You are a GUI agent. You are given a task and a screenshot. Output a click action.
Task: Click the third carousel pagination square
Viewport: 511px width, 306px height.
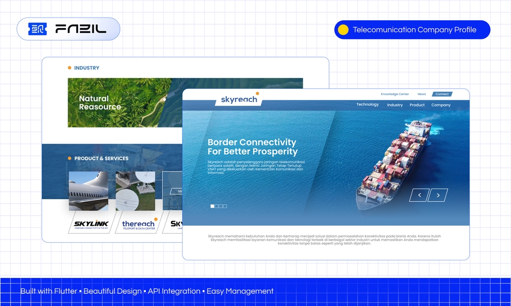pyautogui.click(x=220, y=206)
